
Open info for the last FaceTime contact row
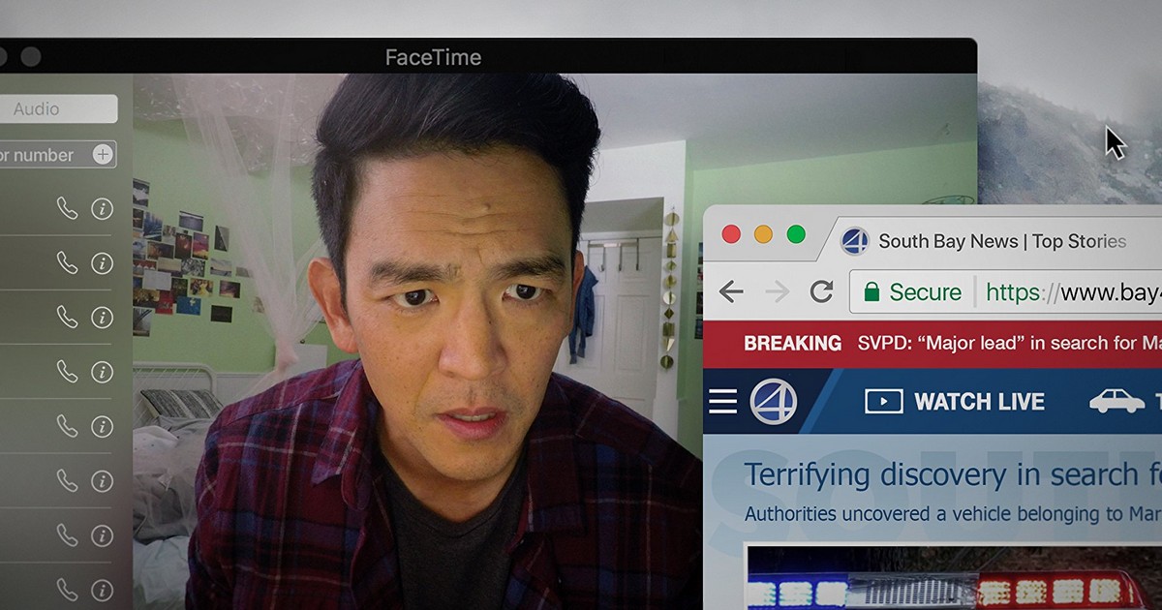pyautogui.click(x=102, y=589)
